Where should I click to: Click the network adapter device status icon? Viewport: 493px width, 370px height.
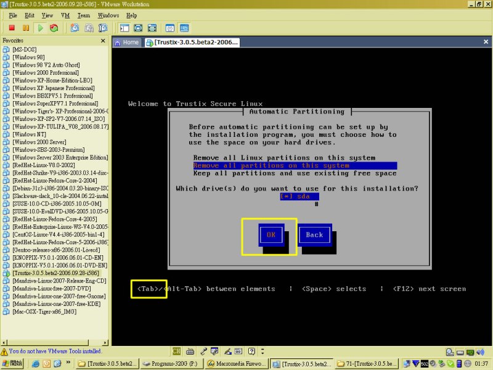click(x=470, y=352)
